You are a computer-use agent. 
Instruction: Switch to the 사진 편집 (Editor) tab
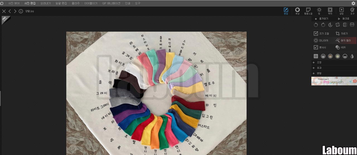[30, 3]
